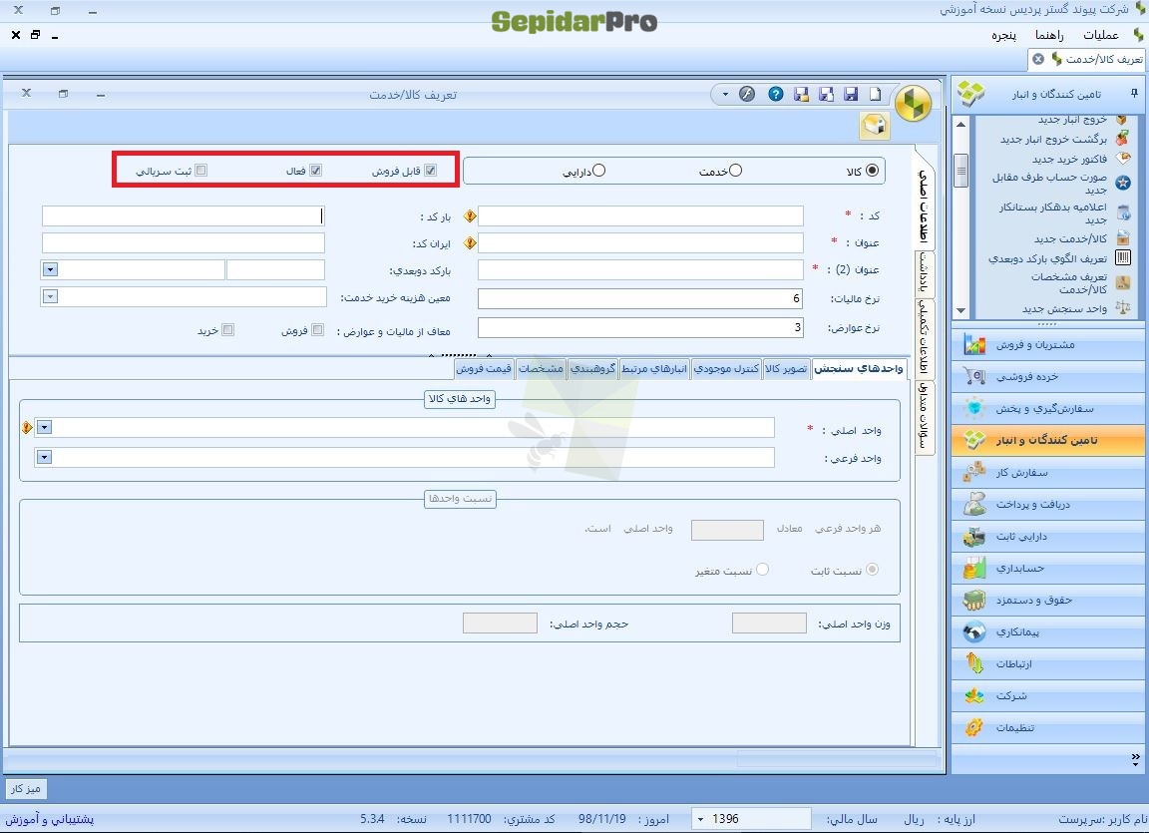Check the خرید tax exemption checkbox
The image size is (1149, 833).
[227, 329]
